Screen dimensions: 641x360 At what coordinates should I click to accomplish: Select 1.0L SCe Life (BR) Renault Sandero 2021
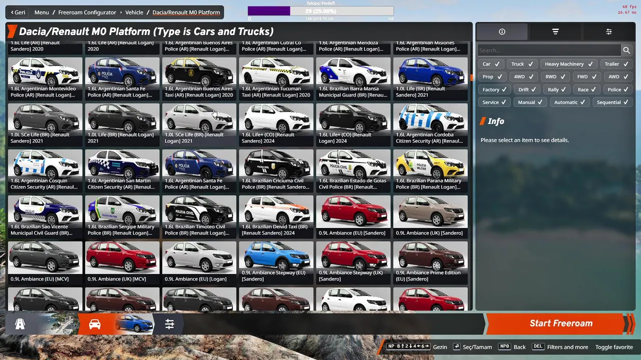click(45, 124)
